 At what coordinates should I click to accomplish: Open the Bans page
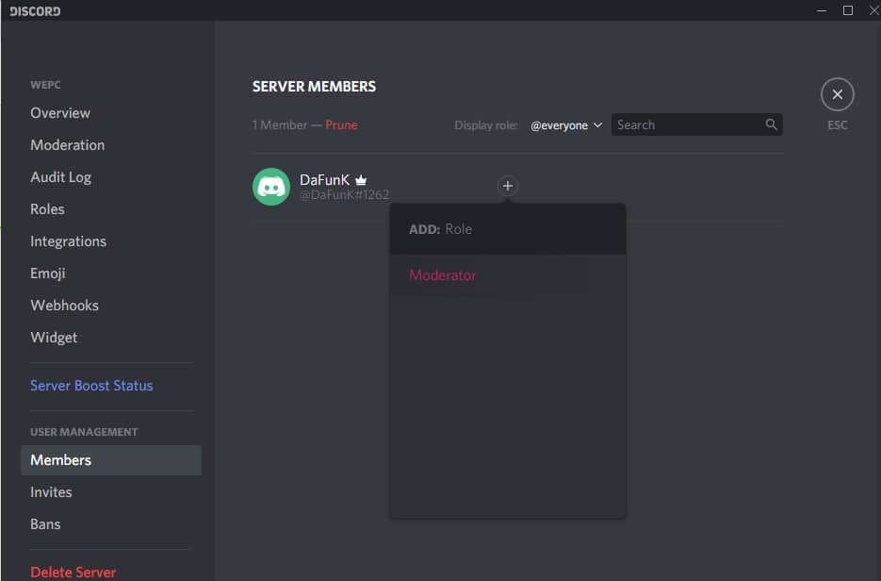click(45, 524)
